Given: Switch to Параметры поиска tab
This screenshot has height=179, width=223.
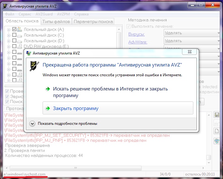Looking at the screenshot, I should [93, 22].
